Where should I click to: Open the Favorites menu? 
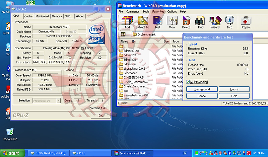point(158,12)
